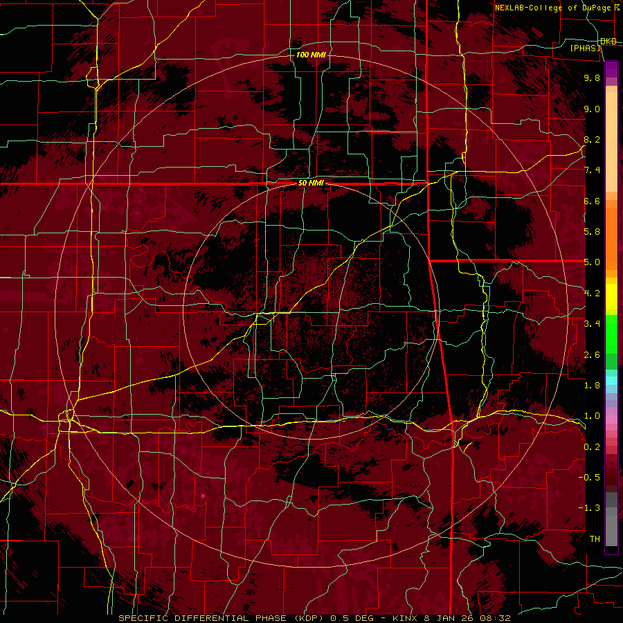The width and height of the screenshot is (623, 623).
Task: Click the -1.3 value on the color scale
Action: click(590, 508)
